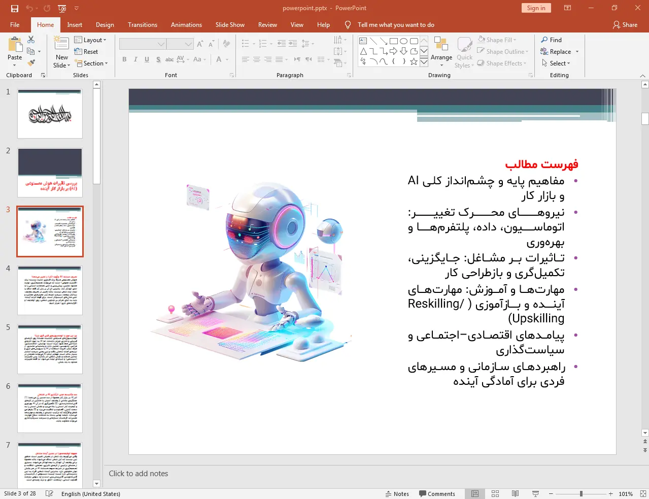
Task: Click the Find magnifier icon
Action: [x=544, y=40]
